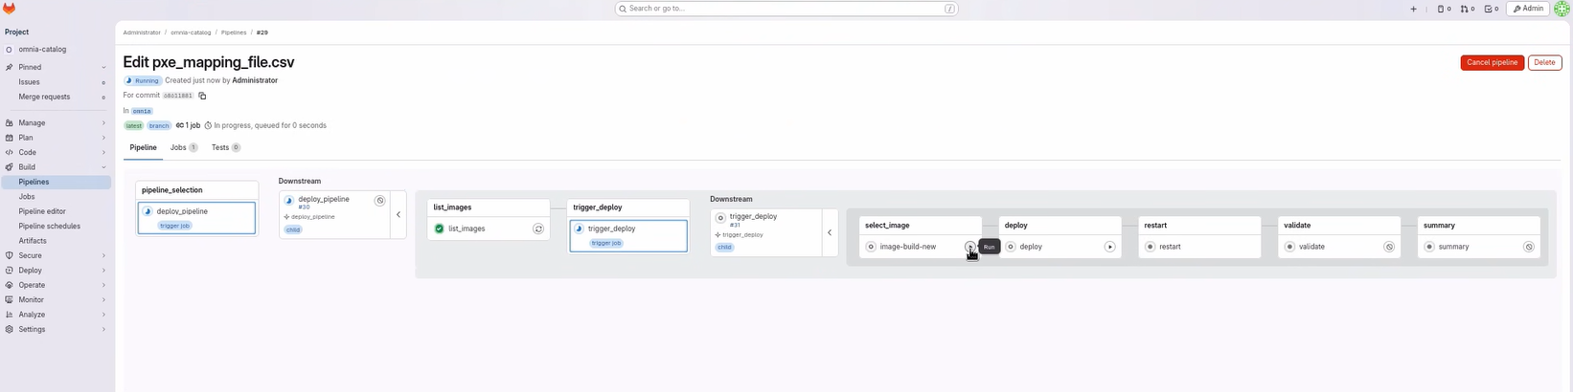Open Artifacts in the sidebar
The width and height of the screenshot is (1573, 392).
click(56, 241)
